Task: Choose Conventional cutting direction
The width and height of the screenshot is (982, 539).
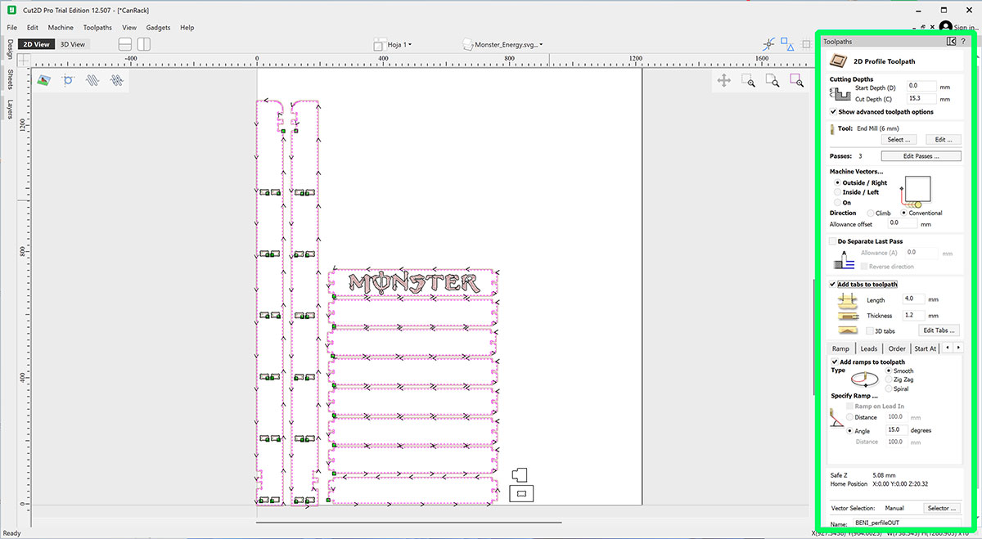Action: 903,213
